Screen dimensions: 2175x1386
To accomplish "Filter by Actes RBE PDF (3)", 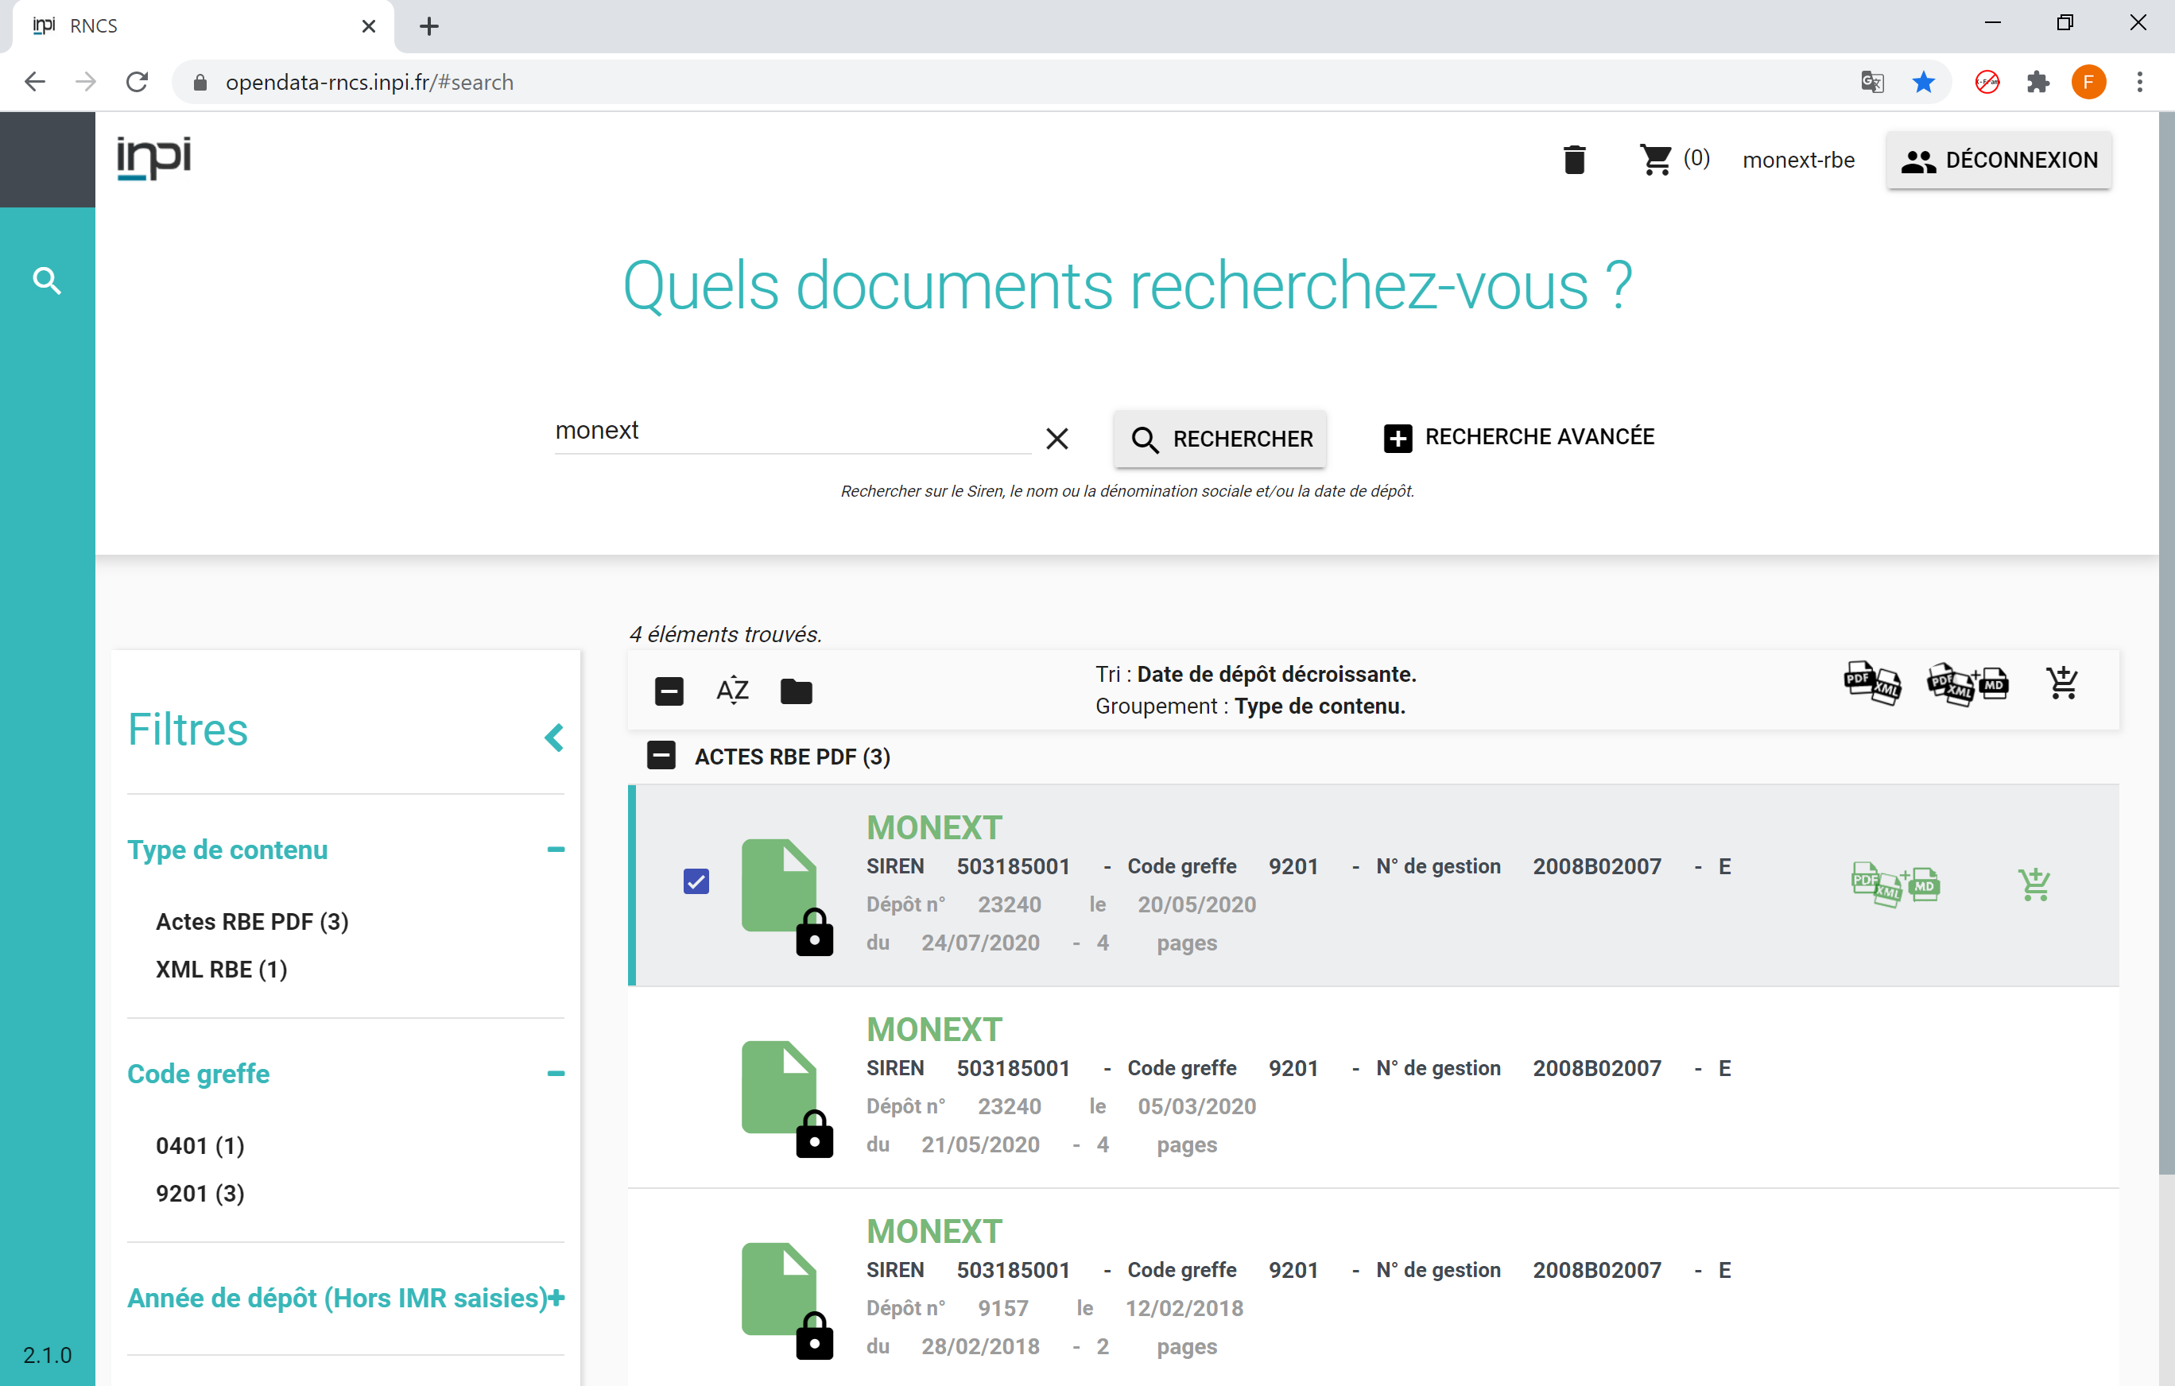I will tap(252, 921).
